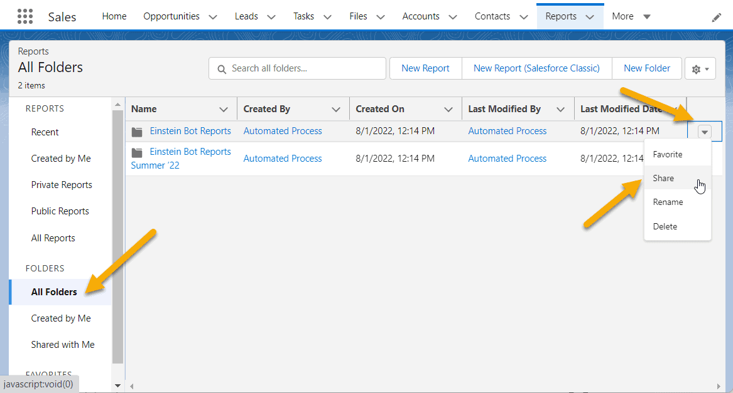Expand the More tab dropdown
733x393 pixels.
point(648,16)
